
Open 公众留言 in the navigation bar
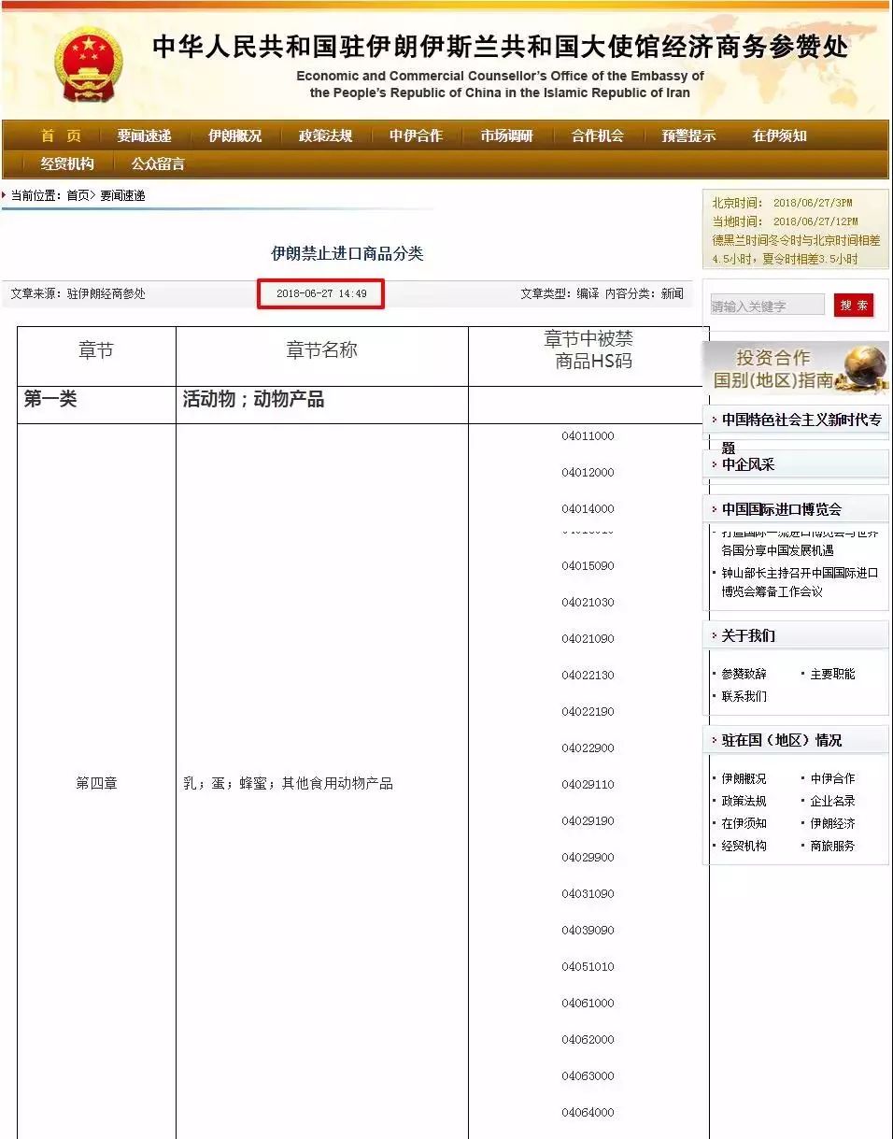pyautogui.click(x=158, y=164)
